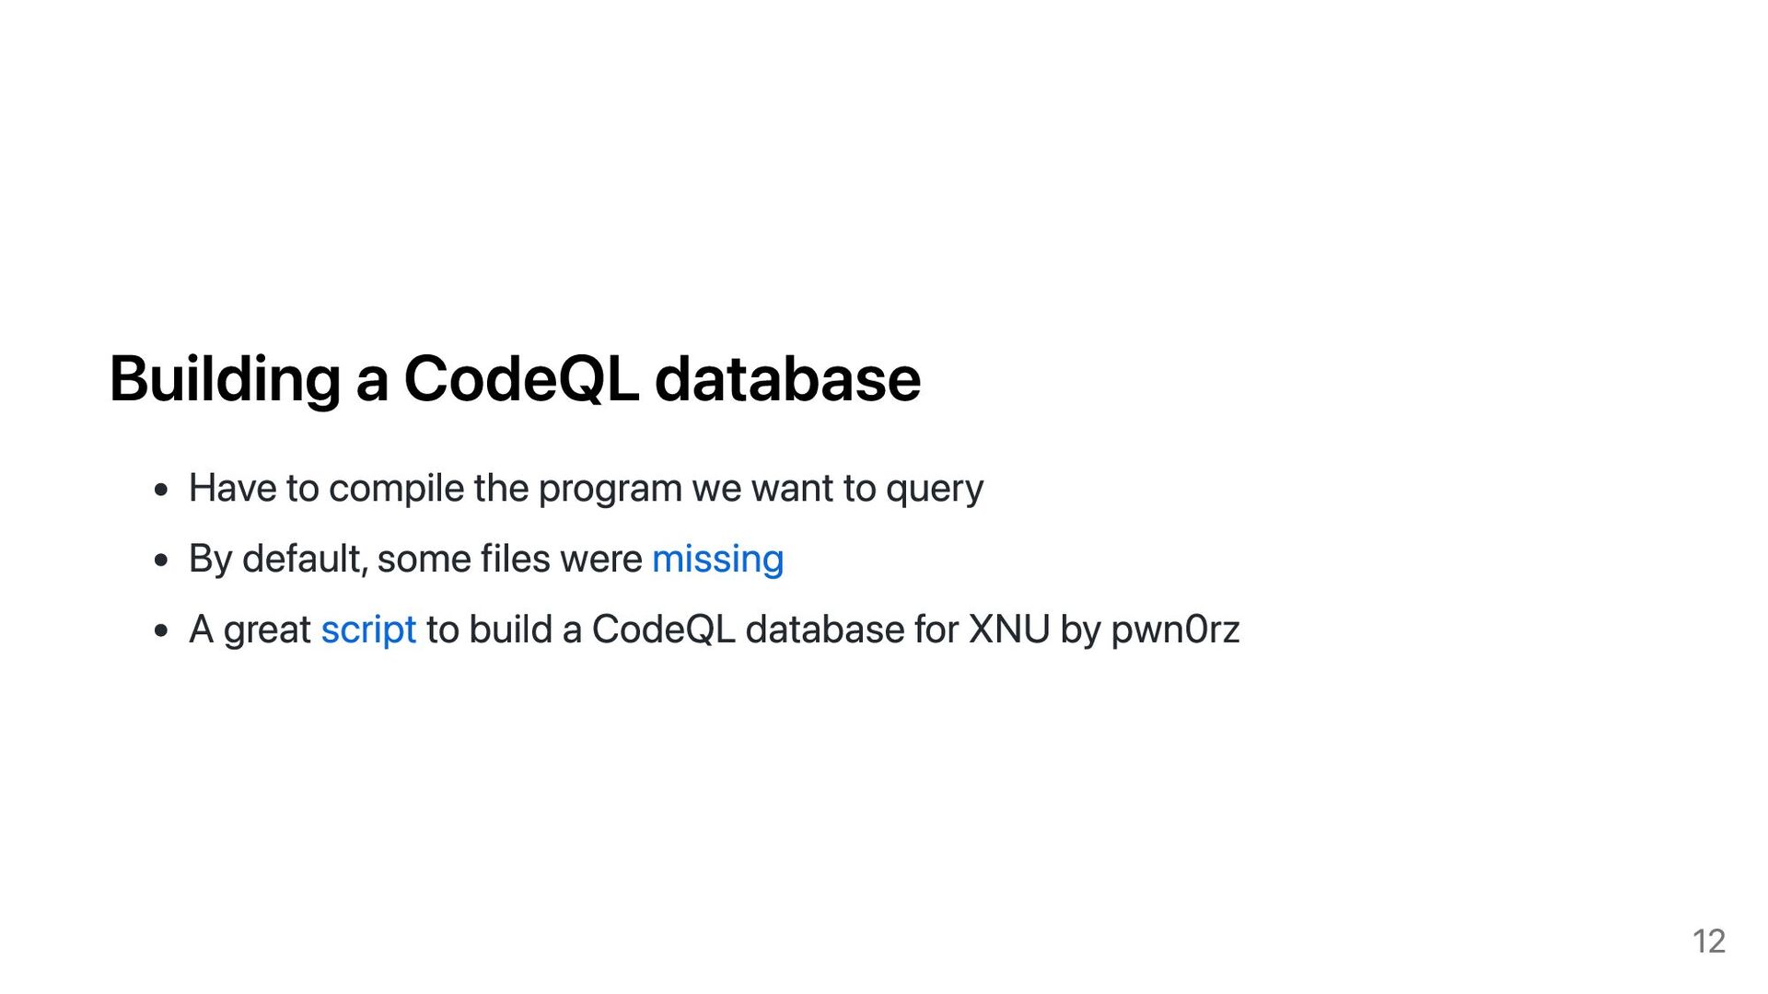Open the blue "missing" hyperlink

(717, 560)
